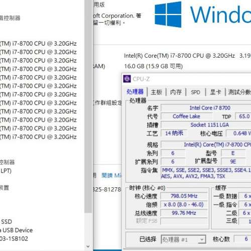Click the System window processor name text
The image size is (251, 251).
click(179, 56)
